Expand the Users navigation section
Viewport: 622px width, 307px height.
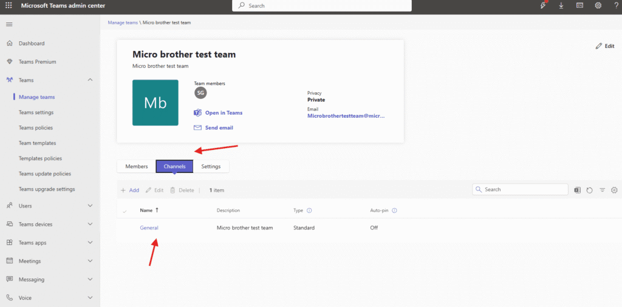(90, 206)
